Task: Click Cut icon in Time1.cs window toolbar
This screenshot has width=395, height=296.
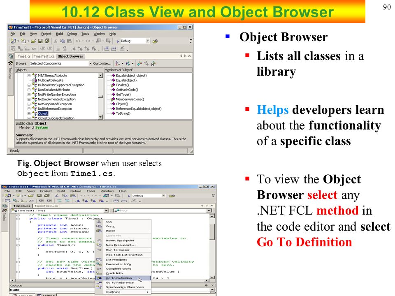Action: pos(57,196)
